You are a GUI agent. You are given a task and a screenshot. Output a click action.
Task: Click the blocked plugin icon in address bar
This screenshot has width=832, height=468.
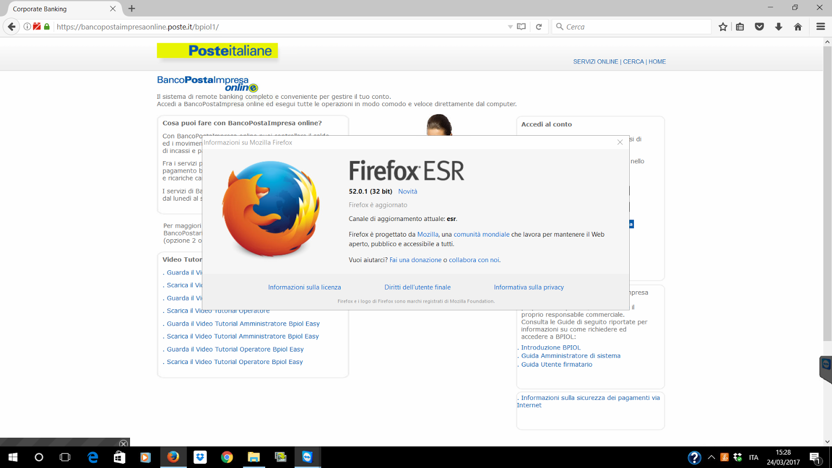(37, 27)
